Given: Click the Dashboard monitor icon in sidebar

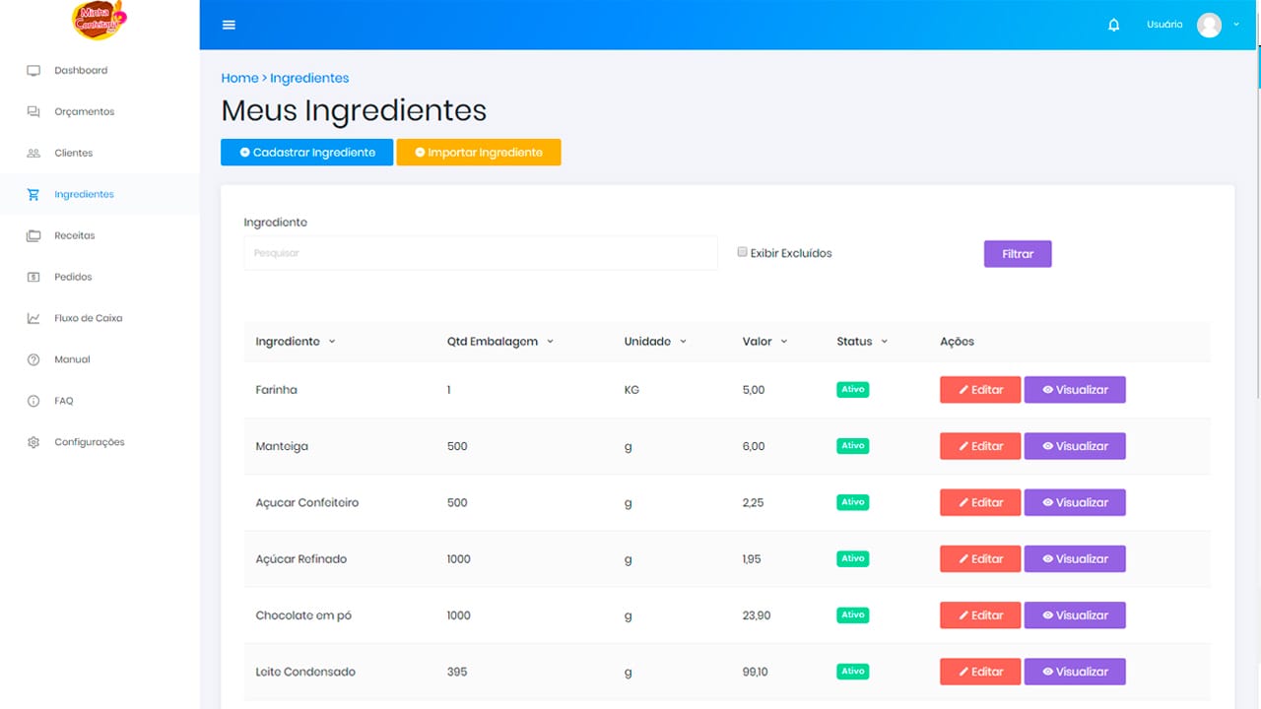Looking at the screenshot, I should point(33,71).
